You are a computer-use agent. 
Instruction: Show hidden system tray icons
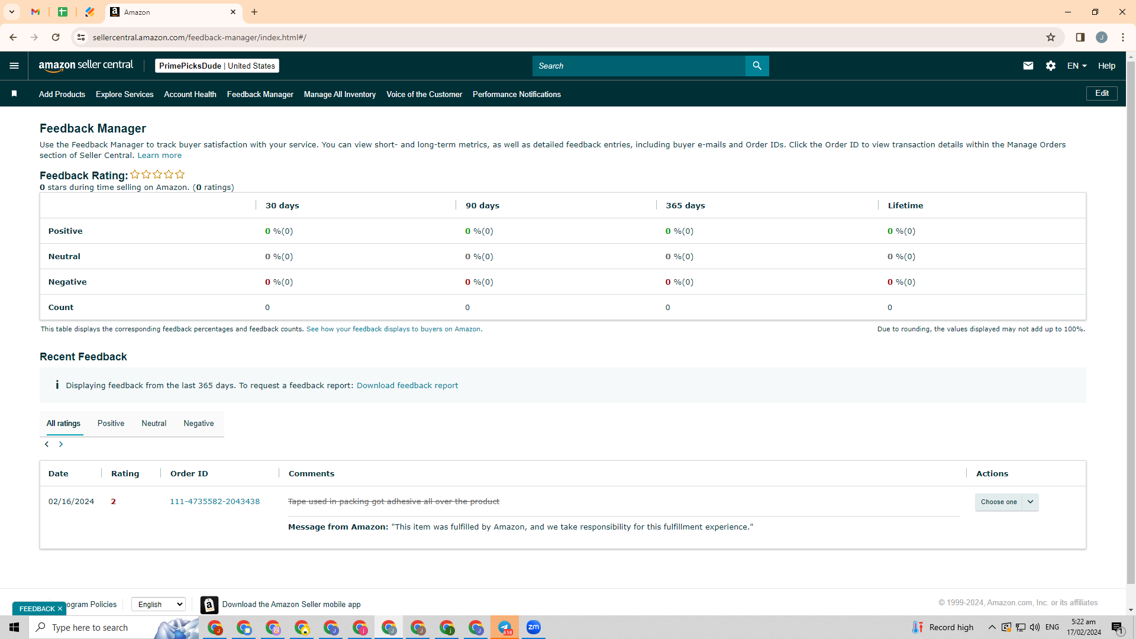[992, 627]
